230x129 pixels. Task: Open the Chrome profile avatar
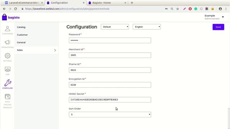click(x=220, y=9)
